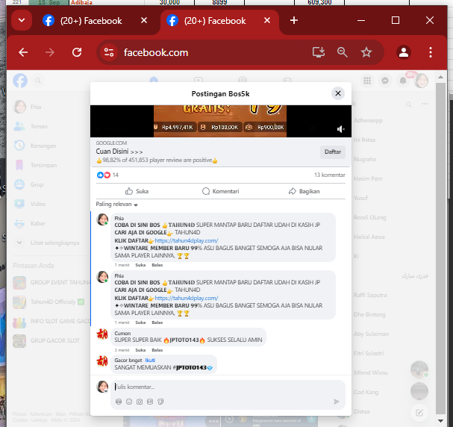
Task: Go back to previous page
Action: (x=23, y=52)
